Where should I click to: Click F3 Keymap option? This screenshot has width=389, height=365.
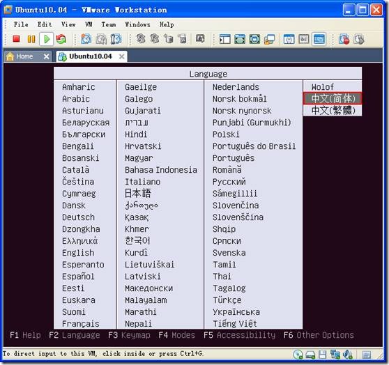[129, 335]
